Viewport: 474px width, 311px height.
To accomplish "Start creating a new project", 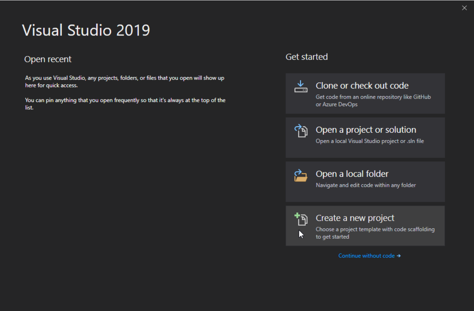I will 364,225.
